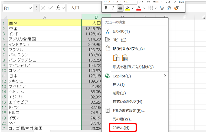The width and height of the screenshot is (206, 133).
Task: Increase decimal places
Action: (x=162, y=8)
